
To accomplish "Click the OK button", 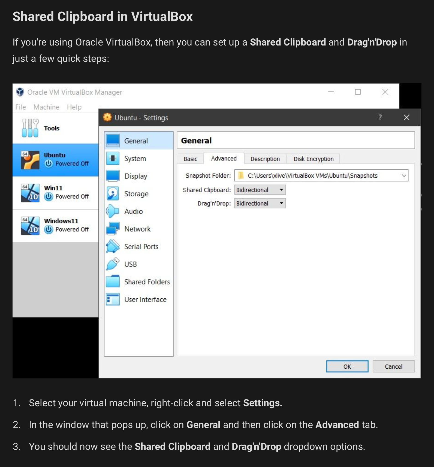I will coord(347,366).
